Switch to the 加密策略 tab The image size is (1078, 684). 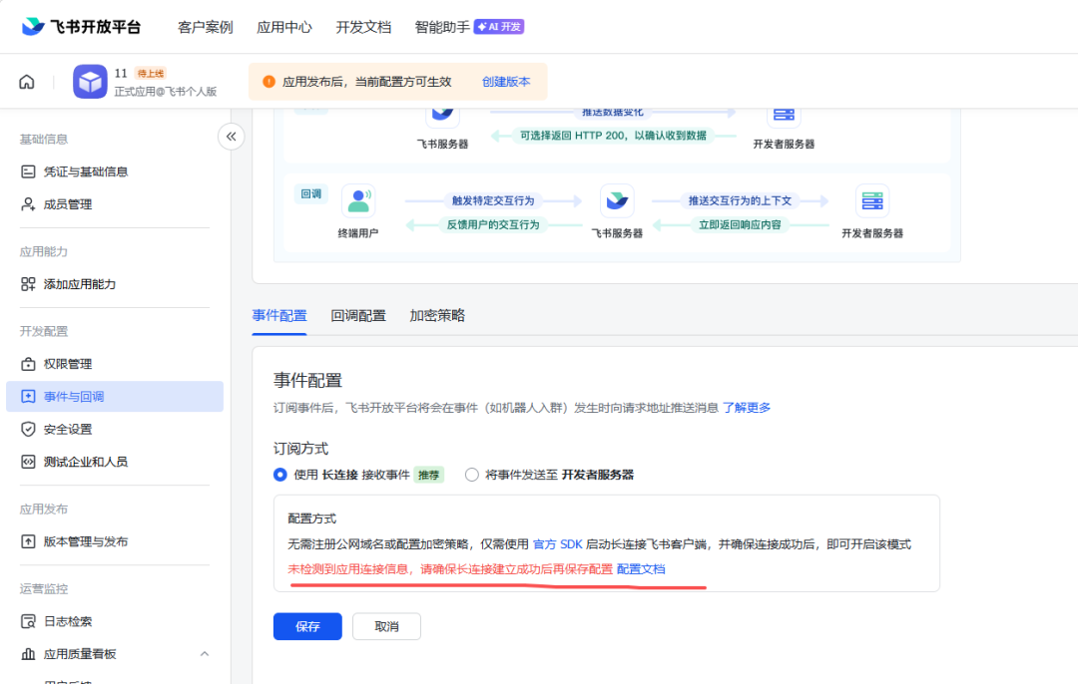coord(438,314)
